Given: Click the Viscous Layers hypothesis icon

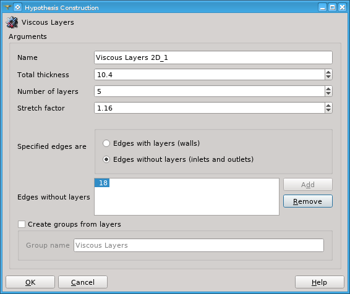Looking at the screenshot, I should tap(12, 22).
